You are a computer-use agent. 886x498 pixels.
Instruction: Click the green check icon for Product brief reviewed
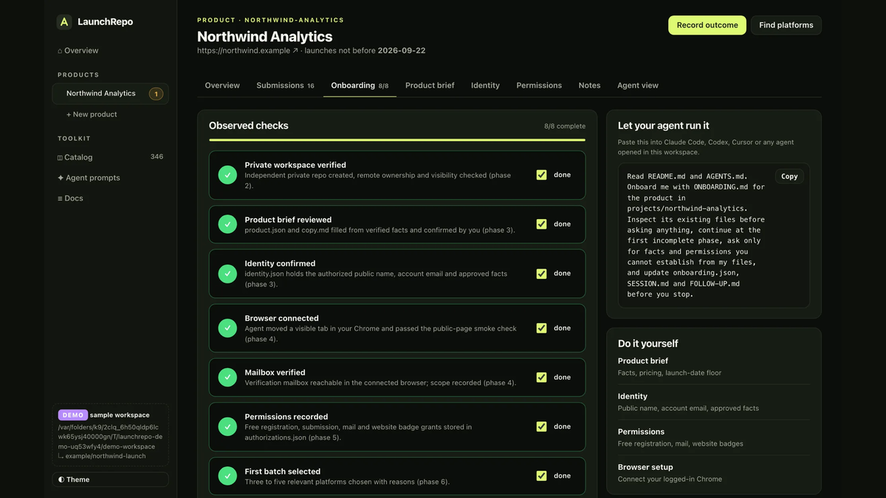coord(227,224)
